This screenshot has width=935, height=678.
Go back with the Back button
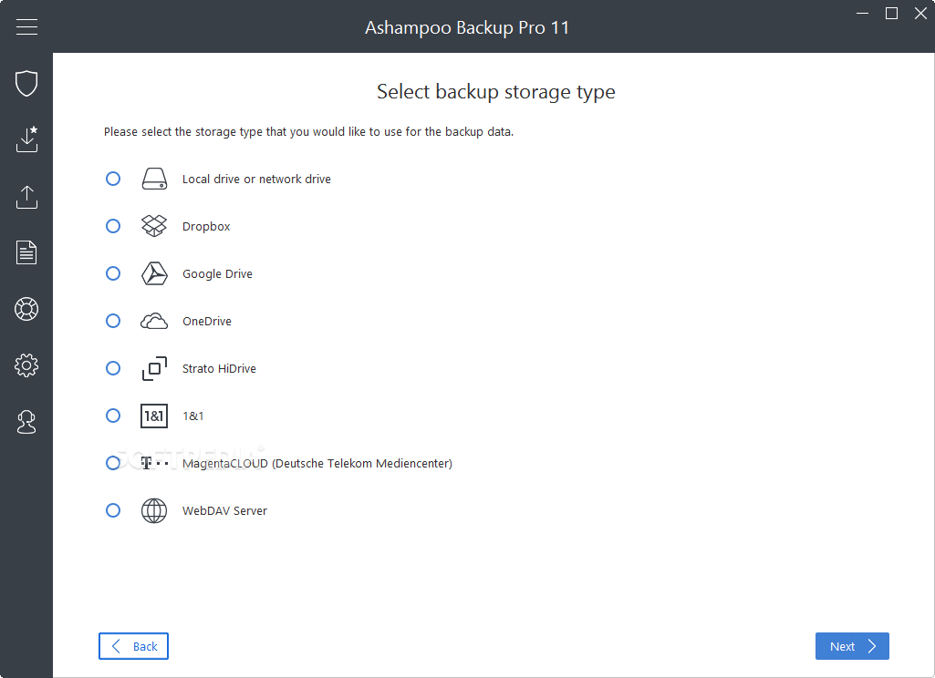click(x=133, y=646)
